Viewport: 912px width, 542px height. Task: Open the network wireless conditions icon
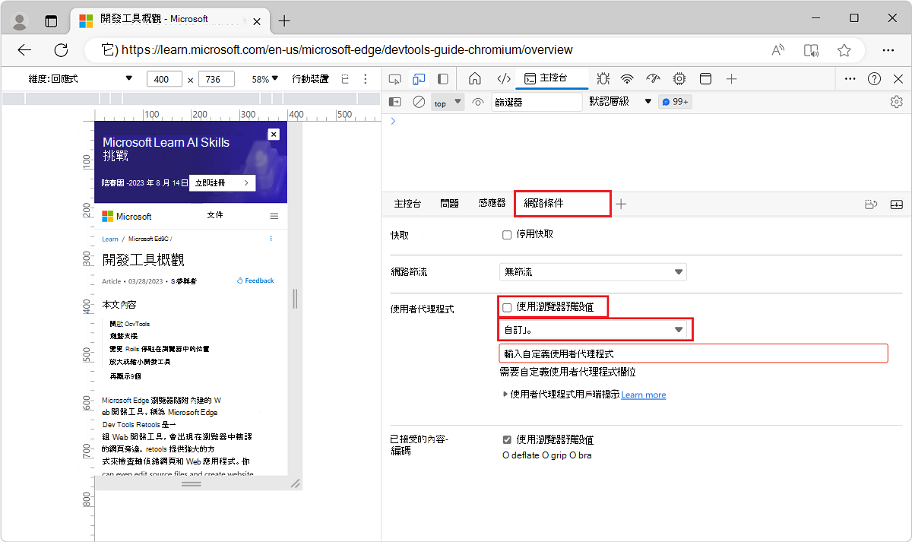[x=626, y=78]
